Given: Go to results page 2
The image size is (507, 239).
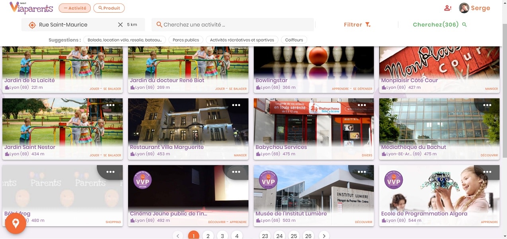Looking at the screenshot, I should (208, 236).
